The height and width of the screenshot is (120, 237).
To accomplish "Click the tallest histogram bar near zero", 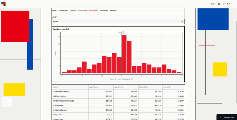I will [x=124, y=54].
